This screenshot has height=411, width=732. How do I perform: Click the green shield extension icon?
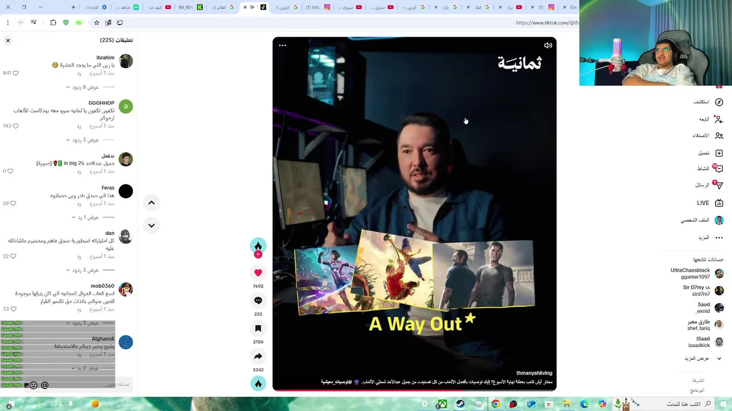pyautogui.click(x=66, y=22)
